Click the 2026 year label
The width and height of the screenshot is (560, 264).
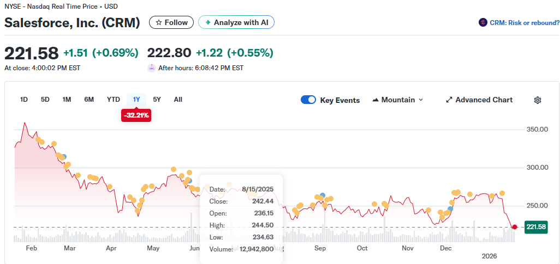coord(490,256)
